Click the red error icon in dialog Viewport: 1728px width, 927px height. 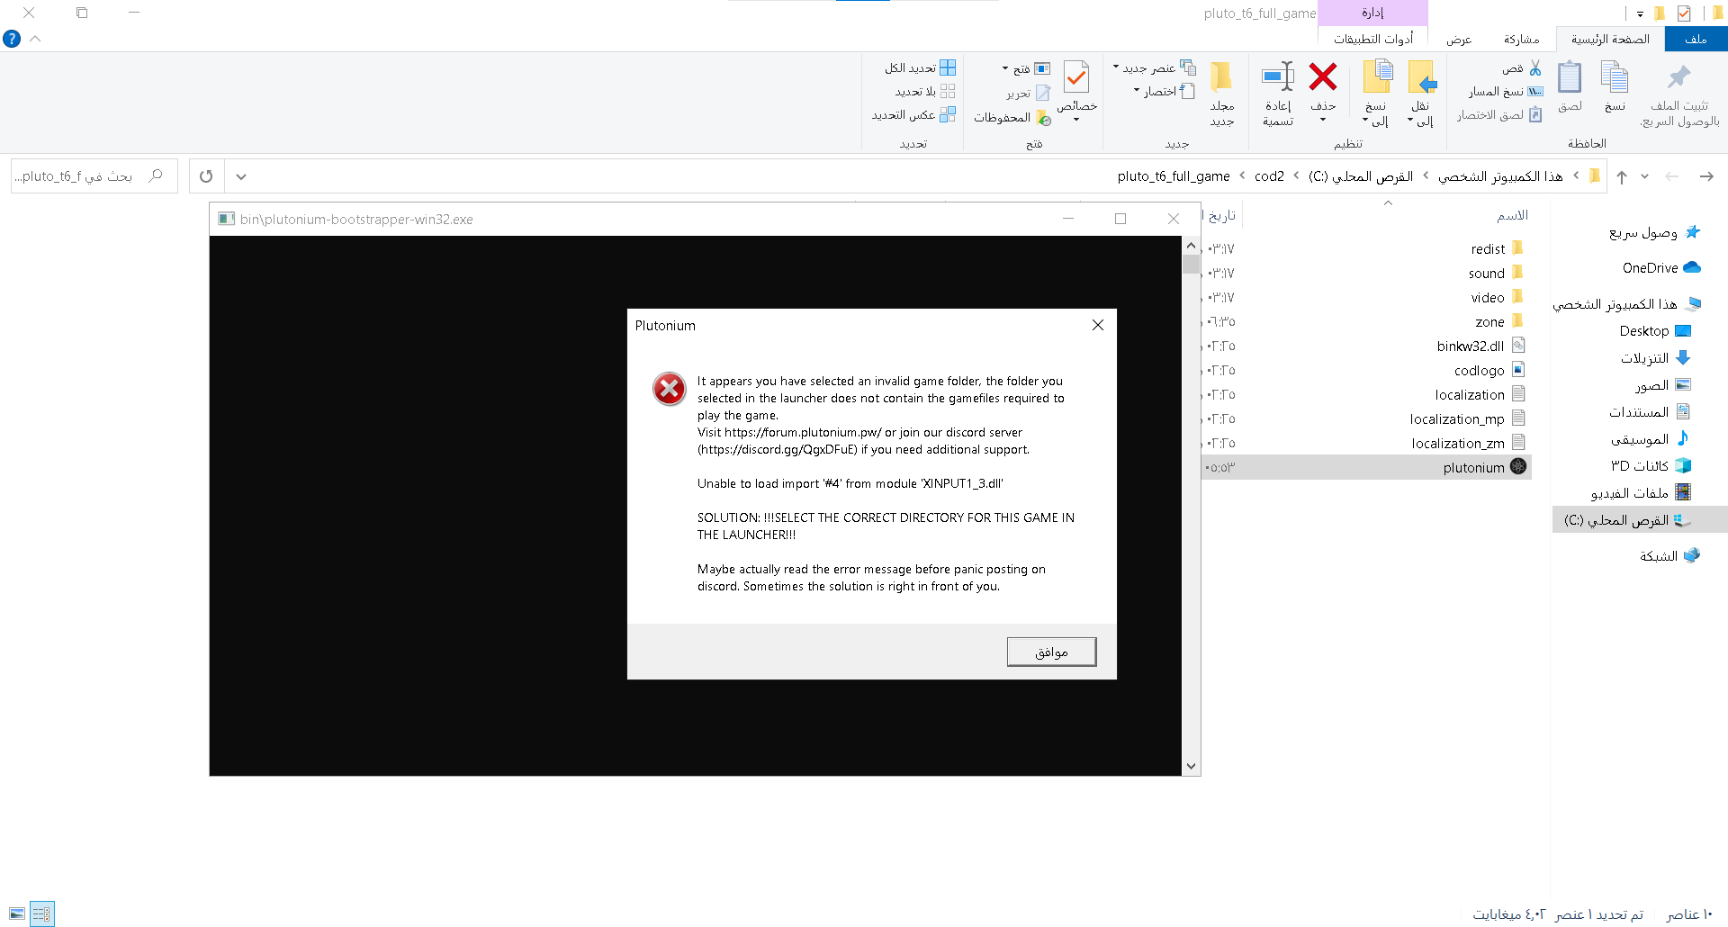[x=669, y=389]
